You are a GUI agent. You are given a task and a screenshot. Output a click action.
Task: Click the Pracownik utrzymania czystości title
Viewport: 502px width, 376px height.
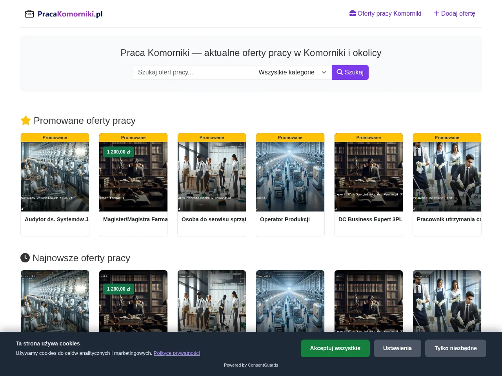click(x=449, y=219)
